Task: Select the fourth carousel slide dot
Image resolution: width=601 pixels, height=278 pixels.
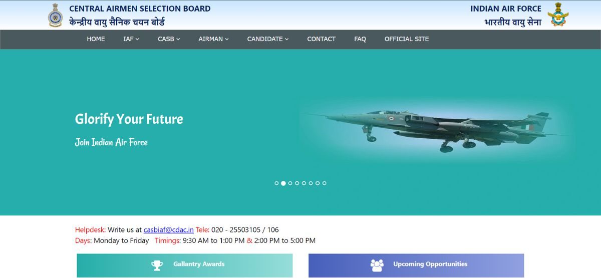Action: coord(297,183)
